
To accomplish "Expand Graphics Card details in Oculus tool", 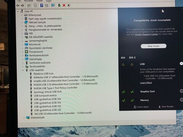I will pyautogui.click(x=181, y=91).
